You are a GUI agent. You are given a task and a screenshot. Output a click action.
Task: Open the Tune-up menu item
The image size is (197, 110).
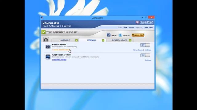[x=139, y=28]
